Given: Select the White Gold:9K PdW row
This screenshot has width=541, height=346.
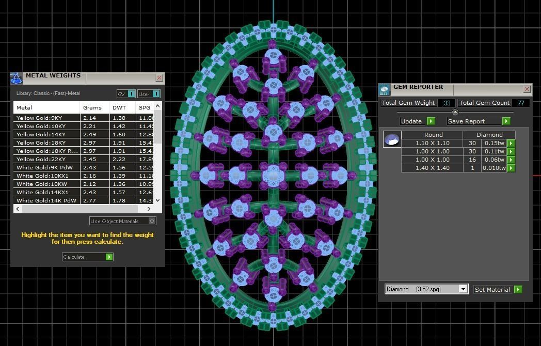Looking at the screenshot, I should tap(84, 167).
